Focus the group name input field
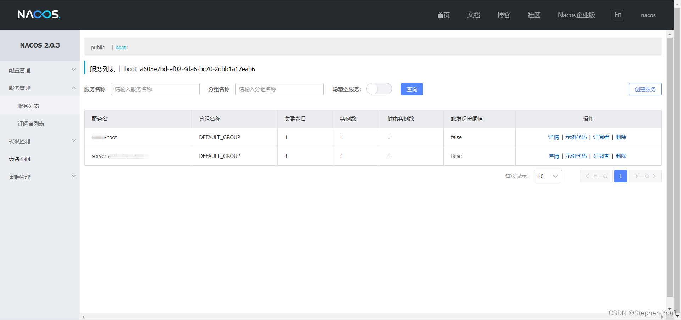Image resolution: width=681 pixels, height=320 pixels. 279,89
